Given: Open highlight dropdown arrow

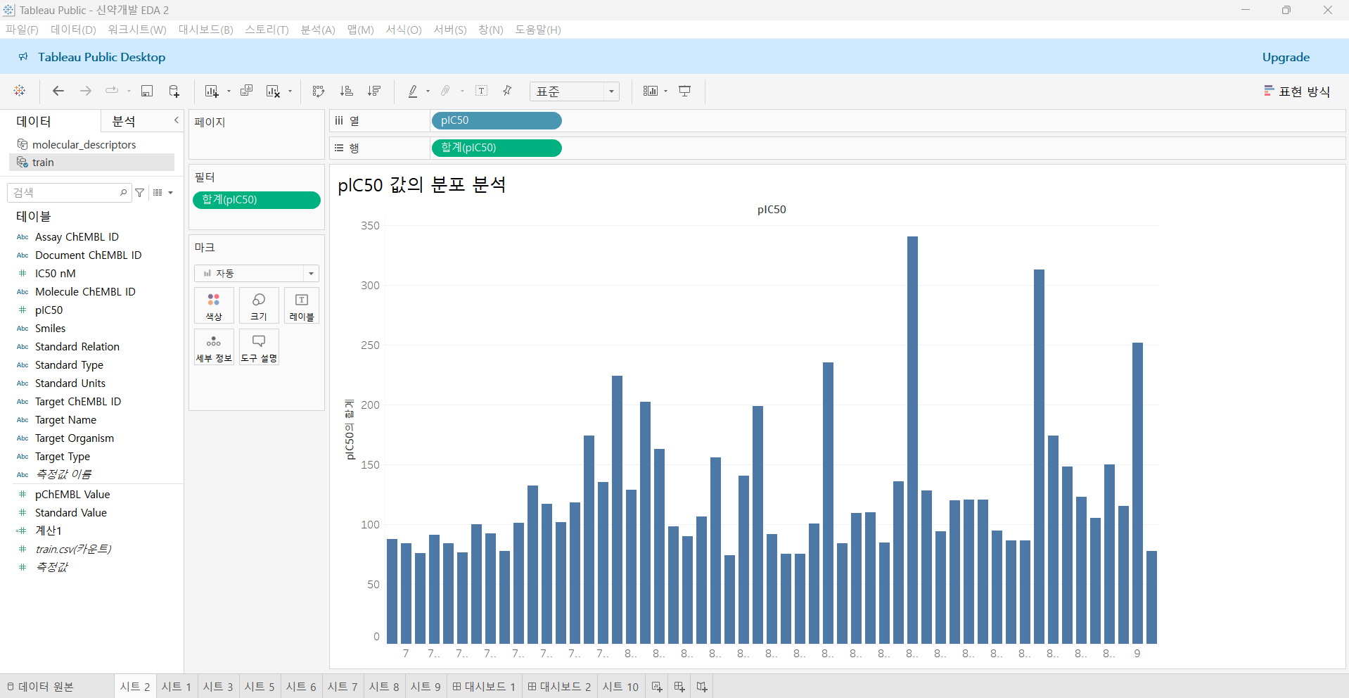Looking at the screenshot, I should pos(428,91).
